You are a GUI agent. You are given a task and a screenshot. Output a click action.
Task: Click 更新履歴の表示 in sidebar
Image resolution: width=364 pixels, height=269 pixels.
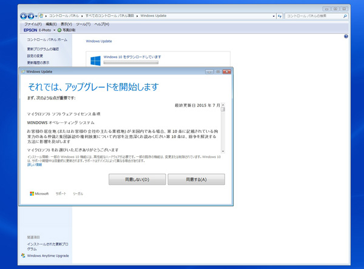coord(38,62)
